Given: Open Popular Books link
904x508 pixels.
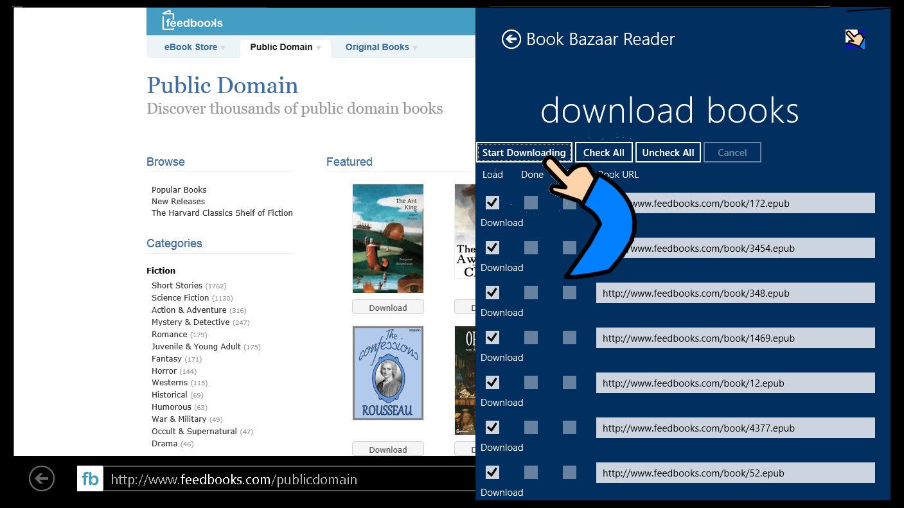Looking at the screenshot, I should 179,190.
